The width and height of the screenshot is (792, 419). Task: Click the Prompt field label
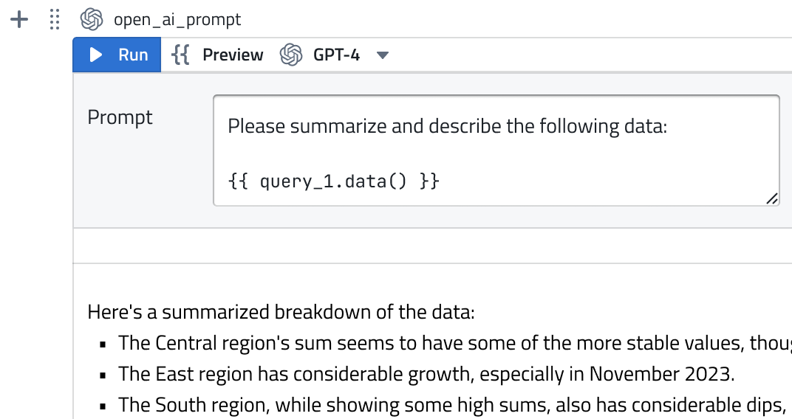point(120,117)
